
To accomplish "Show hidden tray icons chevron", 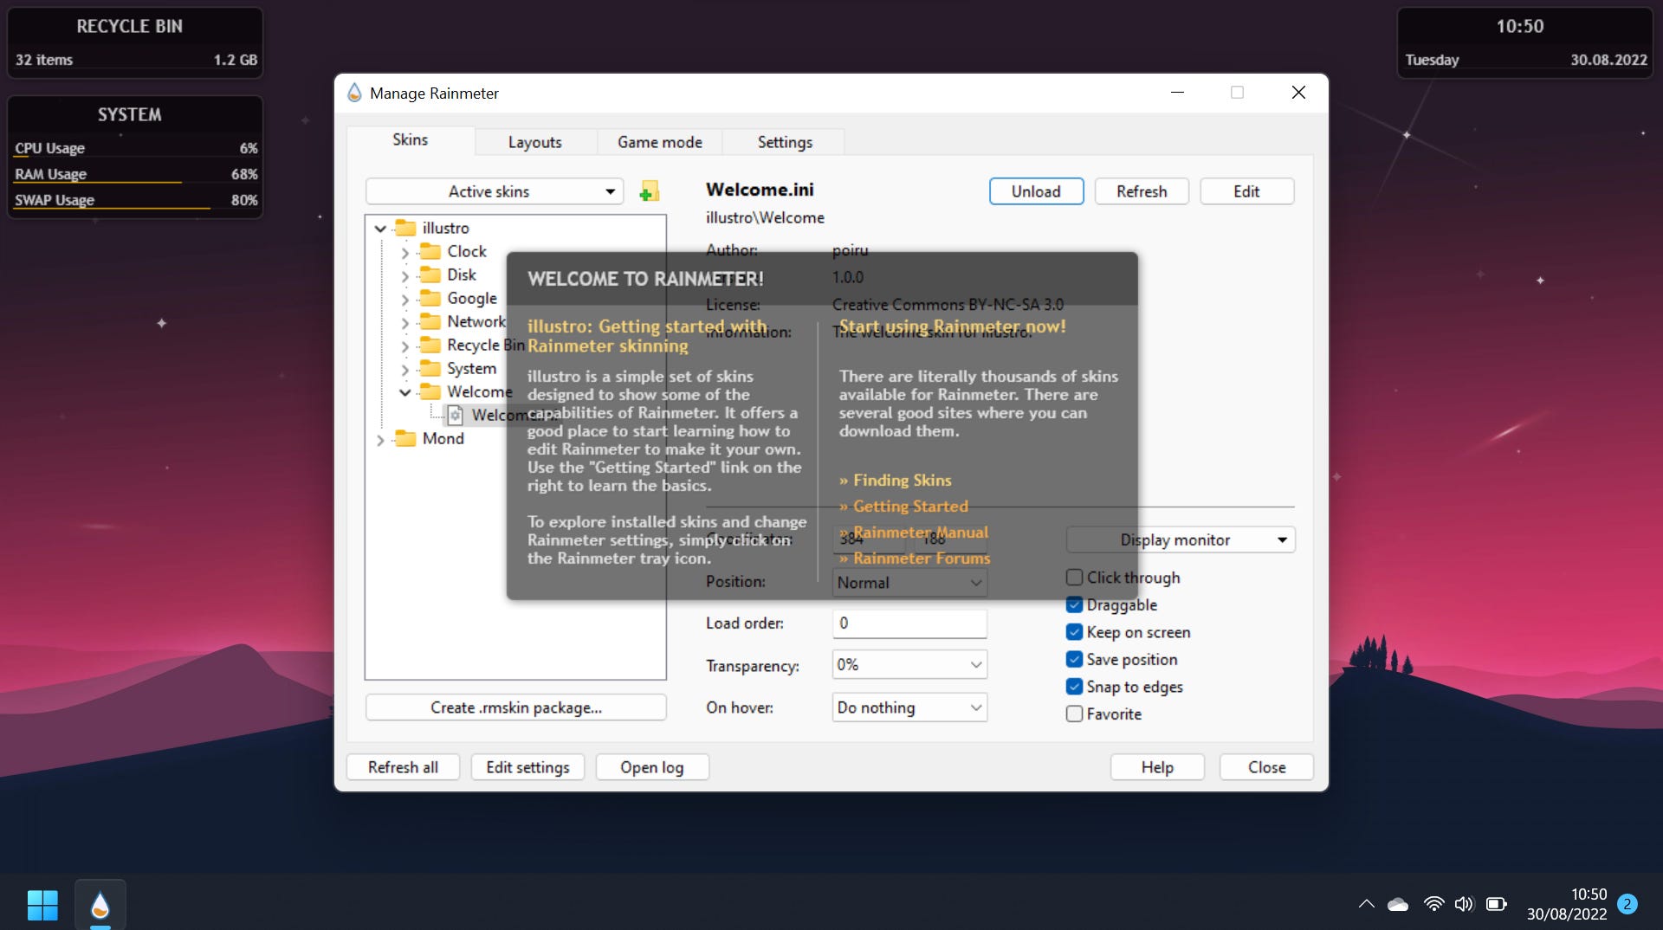I will (x=1366, y=904).
